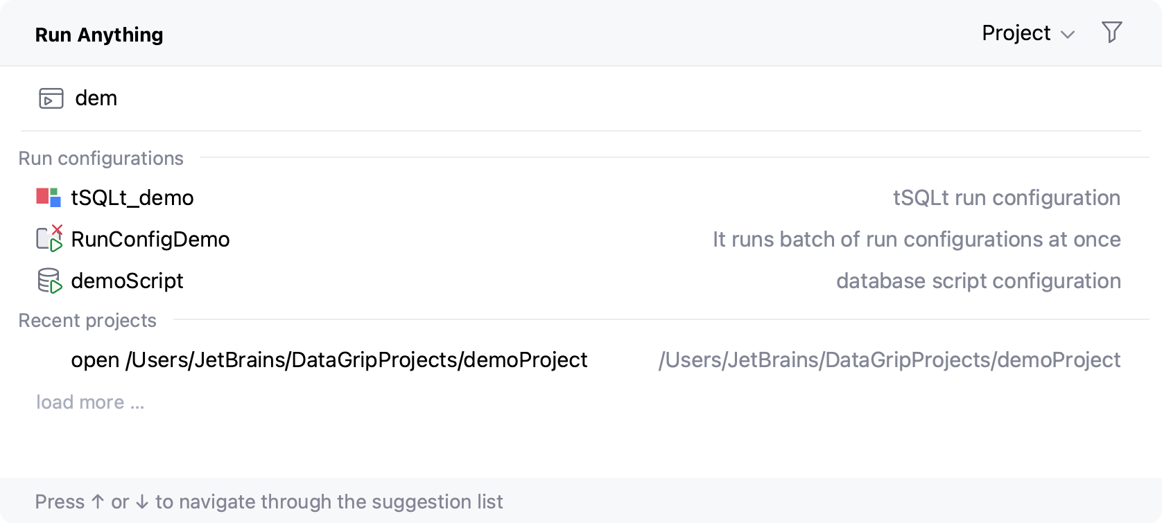Click the "database script configuration" description text
1162x523 pixels.
click(978, 281)
